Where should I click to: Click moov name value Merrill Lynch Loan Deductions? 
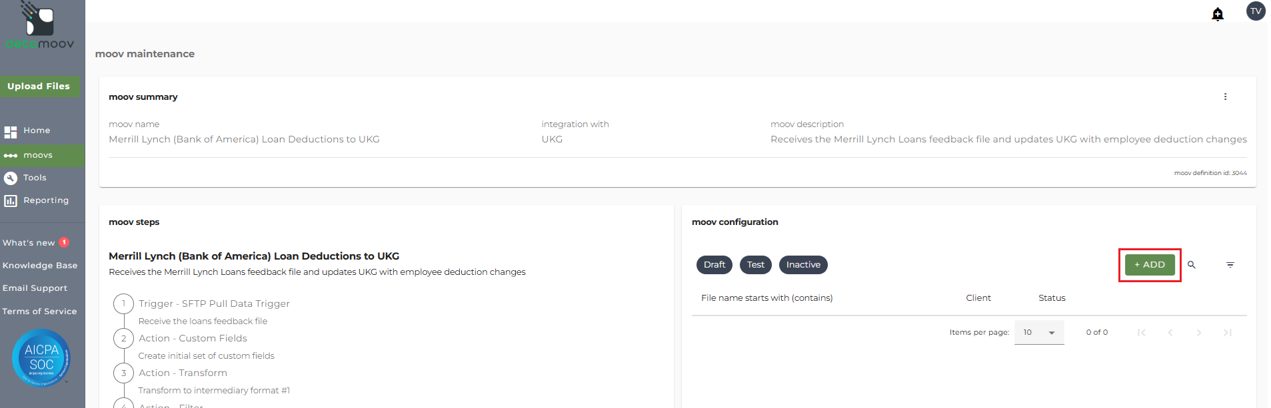(x=244, y=139)
